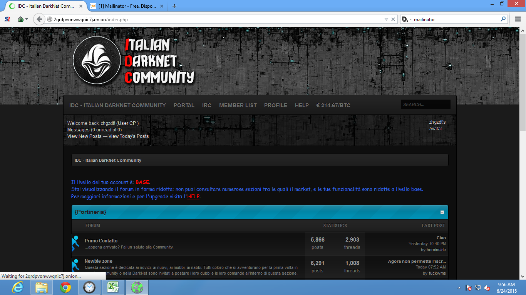Launch Google Chrome from the taskbar

[65, 287]
